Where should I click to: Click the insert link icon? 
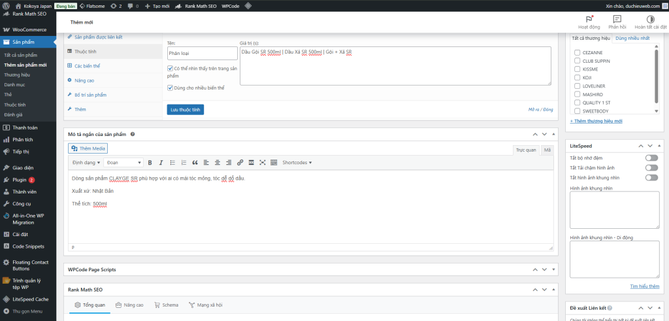click(240, 162)
